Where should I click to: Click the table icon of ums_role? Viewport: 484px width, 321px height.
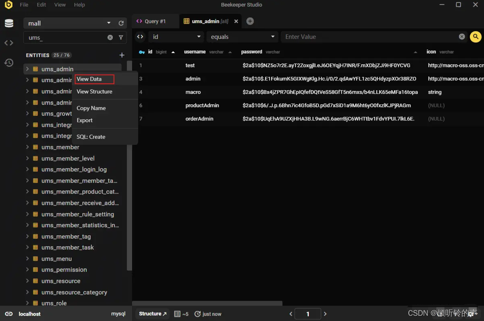[36, 303]
